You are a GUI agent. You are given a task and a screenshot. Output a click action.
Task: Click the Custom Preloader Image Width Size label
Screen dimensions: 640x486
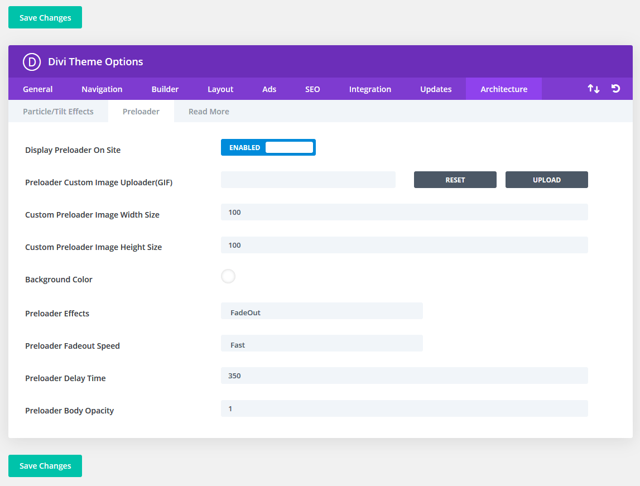click(92, 215)
